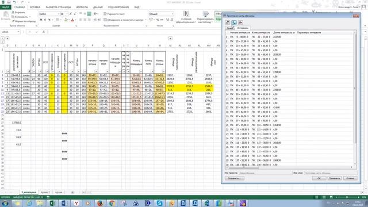Image resolution: width=368 pixels, height=207 pixels.
Task: Open the filter dropdown under начало отгона header
Action: click(96, 71)
